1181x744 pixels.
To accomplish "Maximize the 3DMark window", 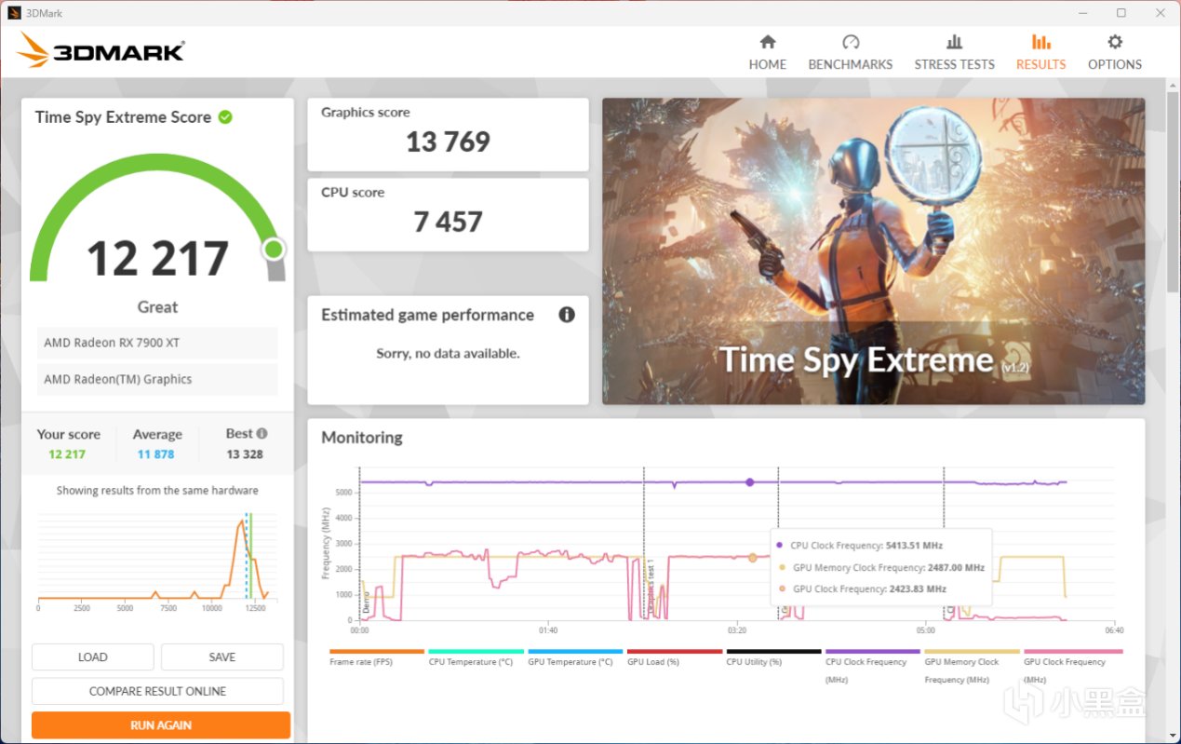I will coord(1121,13).
